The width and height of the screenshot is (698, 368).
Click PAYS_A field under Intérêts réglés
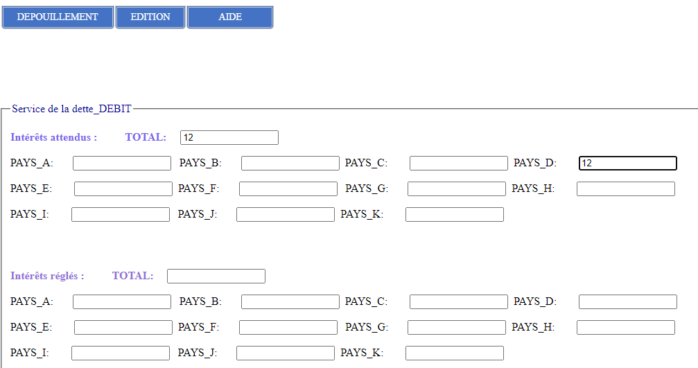(x=122, y=302)
